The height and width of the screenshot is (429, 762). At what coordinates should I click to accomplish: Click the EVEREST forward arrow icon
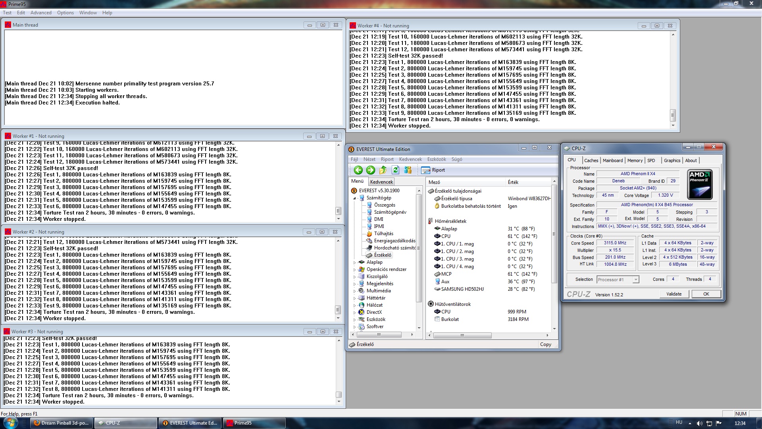tap(370, 170)
